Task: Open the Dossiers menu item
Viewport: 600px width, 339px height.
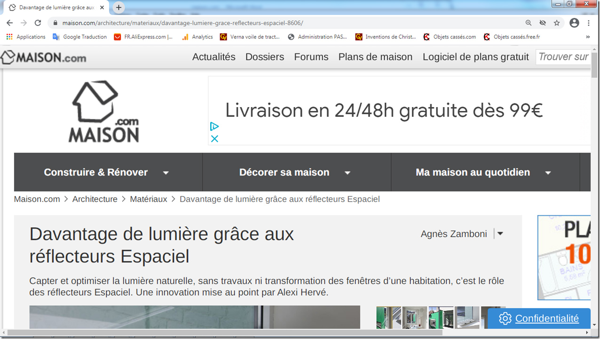Action: [265, 57]
